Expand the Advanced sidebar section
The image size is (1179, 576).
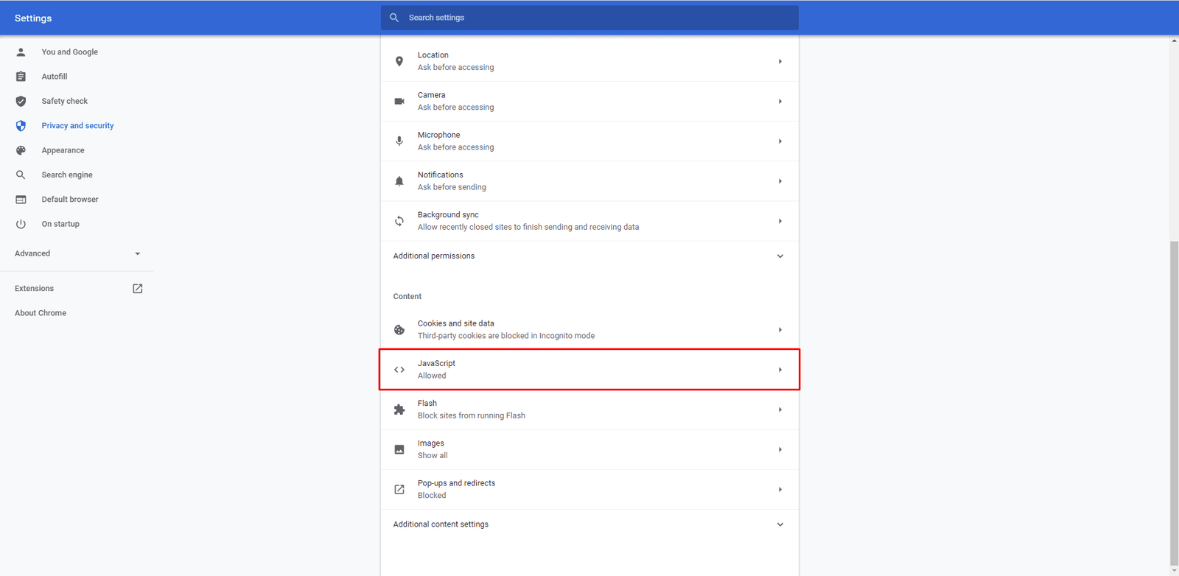tap(137, 253)
